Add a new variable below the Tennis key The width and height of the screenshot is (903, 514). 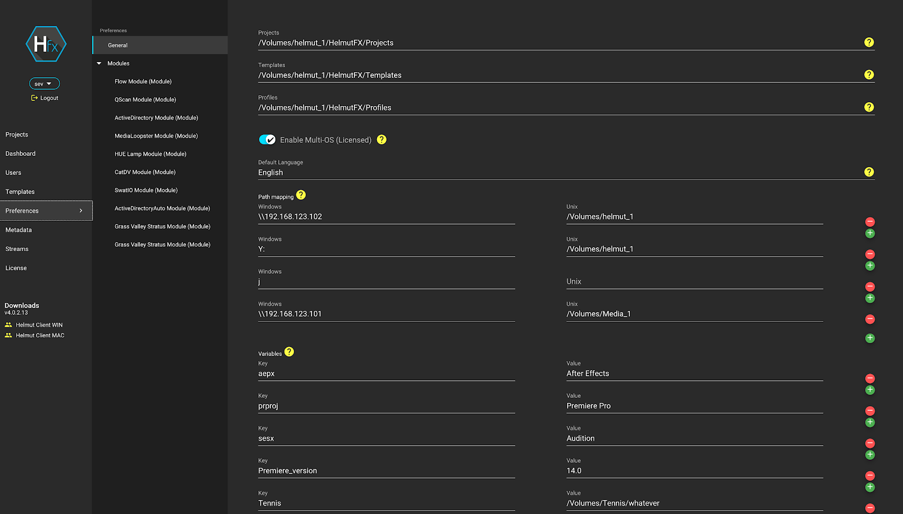[870, 487]
